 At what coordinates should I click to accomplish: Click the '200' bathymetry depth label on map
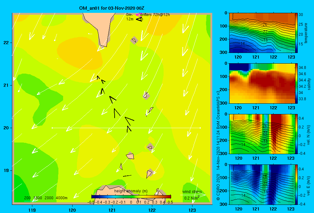pyautogui.click(x=27, y=198)
